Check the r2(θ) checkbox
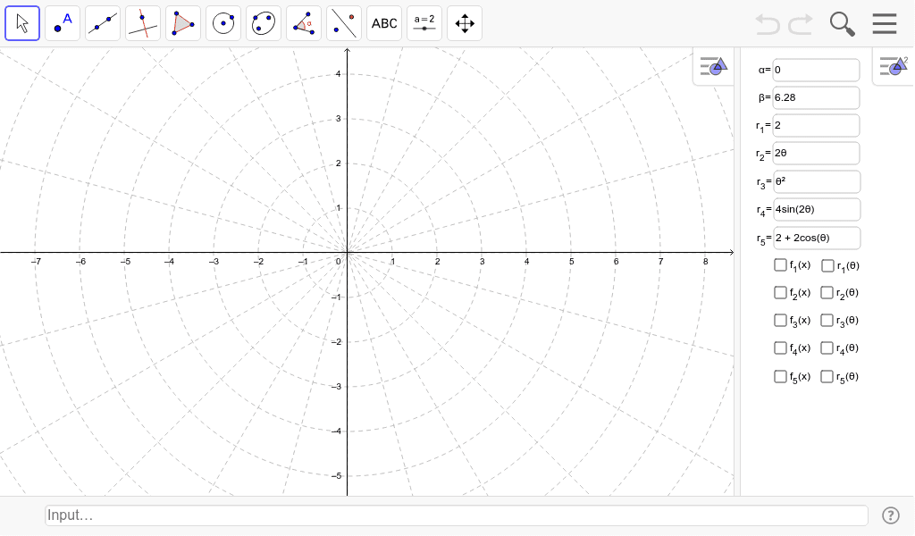Screen dimensions: 915x536 [827, 293]
